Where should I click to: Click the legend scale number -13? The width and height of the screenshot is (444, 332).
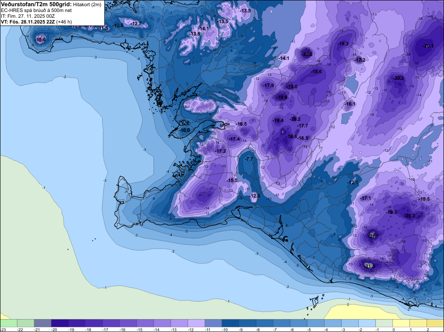(x=173, y=329)
